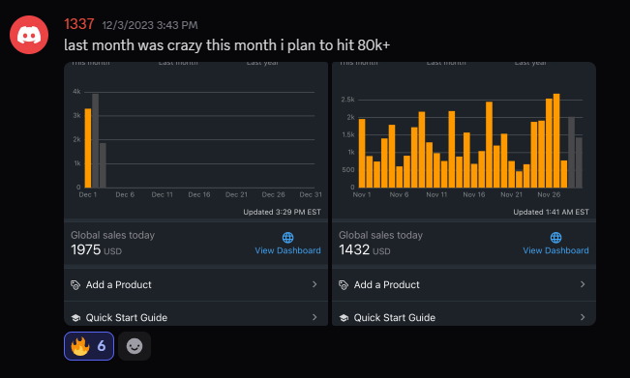
Task: Click the message timestamp 12/3/2023 3:43 PM
Action: [150, 25]
